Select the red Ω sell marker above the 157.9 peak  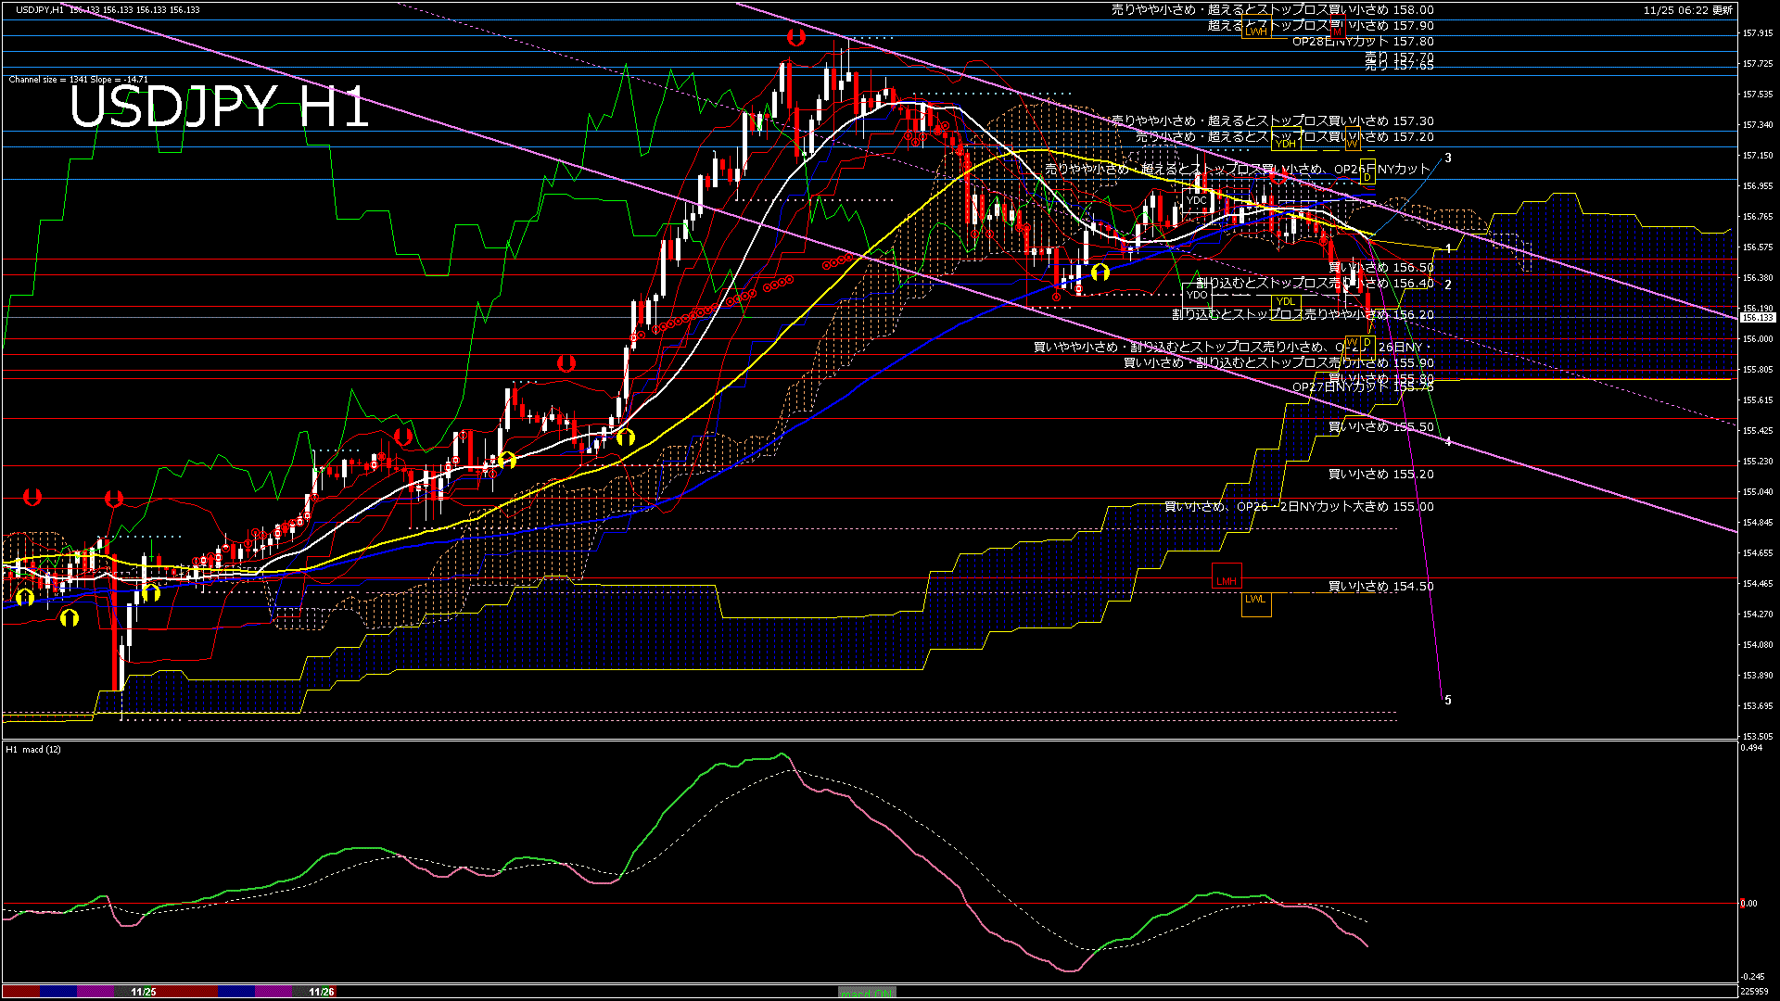coord(795,39)
